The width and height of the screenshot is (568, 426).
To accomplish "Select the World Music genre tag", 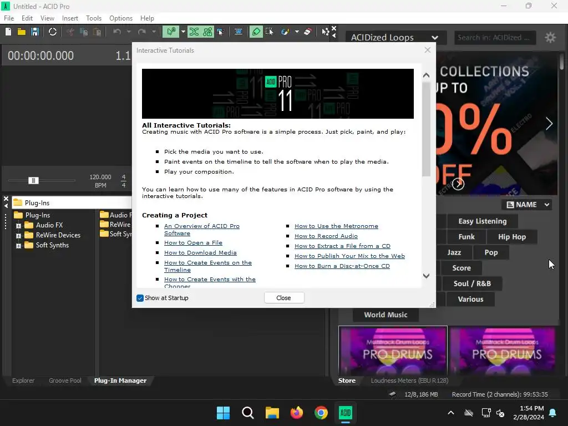I will [x=386, y=315].
